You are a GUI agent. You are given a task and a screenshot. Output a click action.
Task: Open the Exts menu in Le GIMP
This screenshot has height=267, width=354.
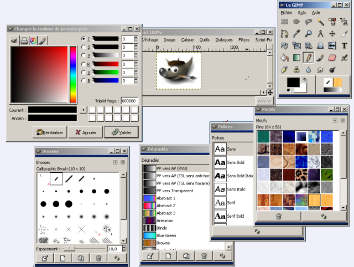click(302, 13)
